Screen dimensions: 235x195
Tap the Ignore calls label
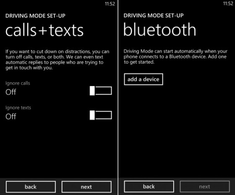tap(18, 83)
